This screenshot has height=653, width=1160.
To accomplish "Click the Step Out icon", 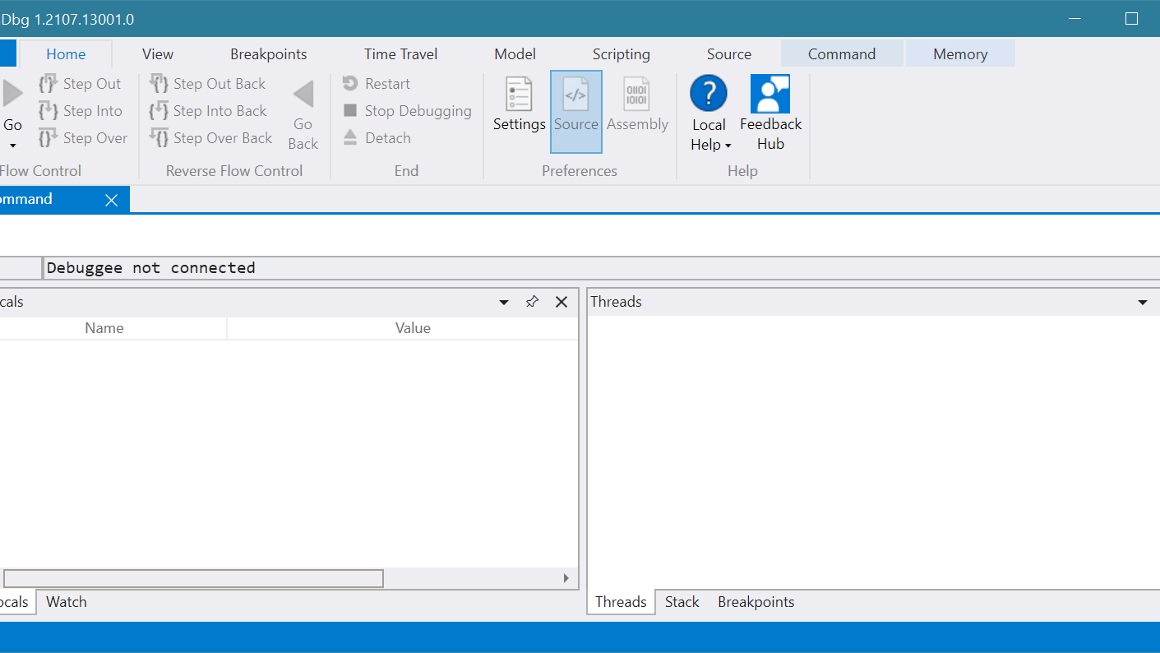I will click(x=49, y=84).
